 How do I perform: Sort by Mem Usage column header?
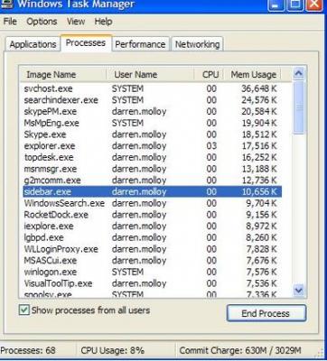253,75
